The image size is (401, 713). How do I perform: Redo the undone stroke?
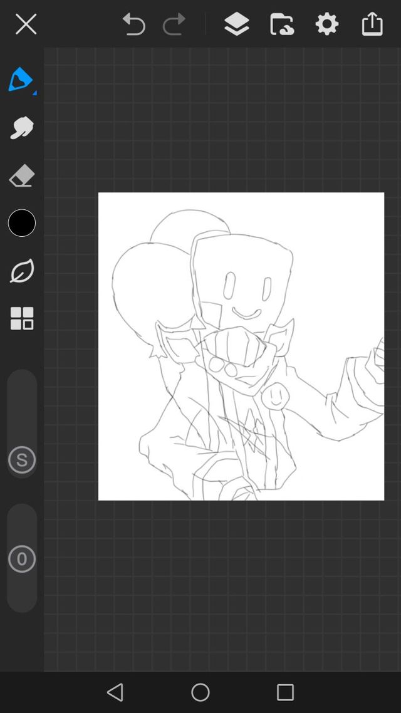click(174, 24)
